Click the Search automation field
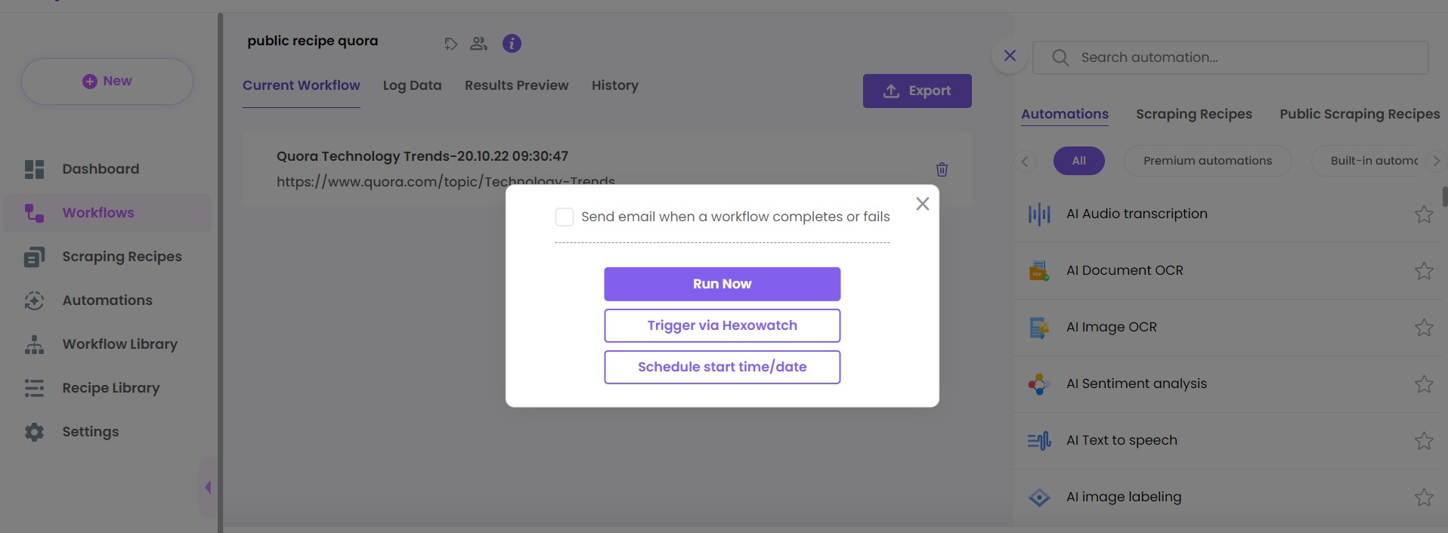The image size is (1448, 533). pyautogui.click(x=1230, y=57)
